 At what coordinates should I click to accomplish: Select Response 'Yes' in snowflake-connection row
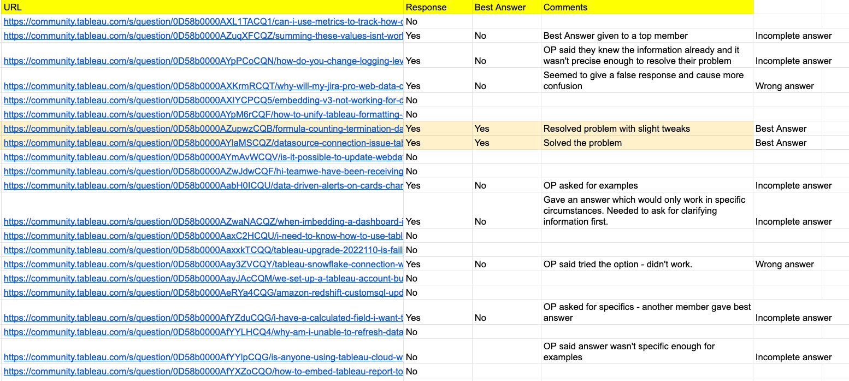pyautogui.click(x=438, y=264)
